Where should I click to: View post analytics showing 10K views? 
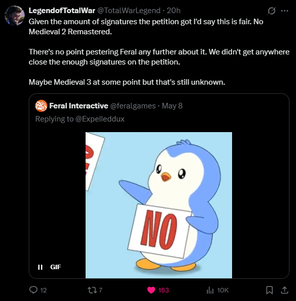click(x=210, y=290)
